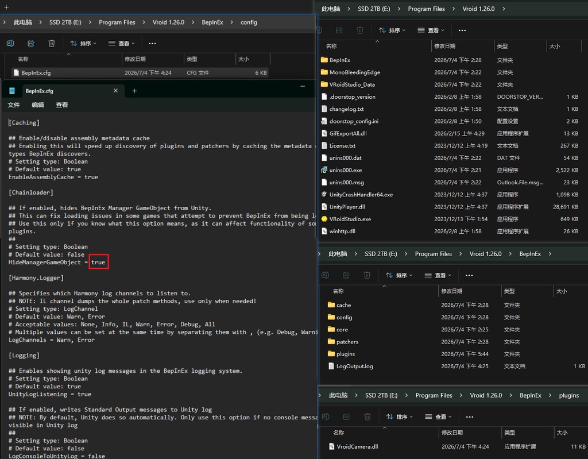Select the UnityCrashHandler64.exe icon
This screenshot has width=588, height=459.
click(324, 194)
